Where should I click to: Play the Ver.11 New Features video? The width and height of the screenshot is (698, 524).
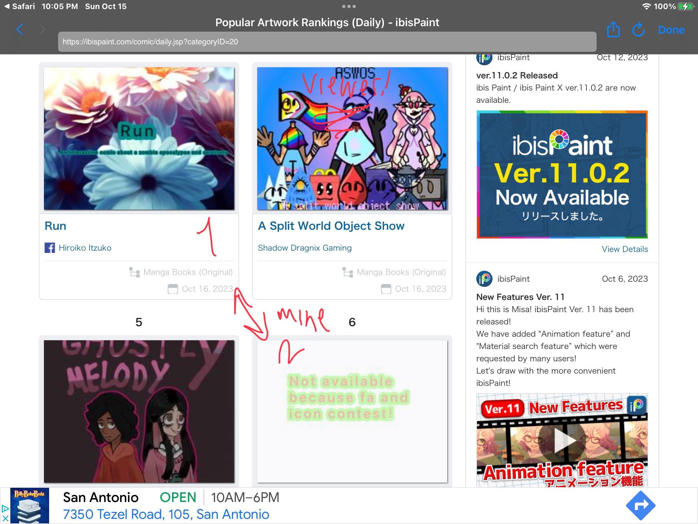[x=562, y=440]
